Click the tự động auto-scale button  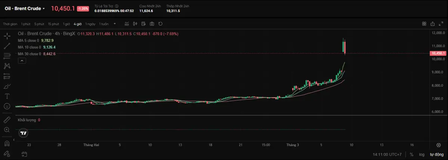(x=436, y=154)
